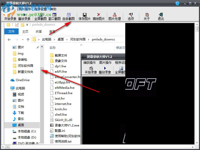Open 图片操作 menu in main window
This screenshot has height=150, width=200.
(25, 9)
